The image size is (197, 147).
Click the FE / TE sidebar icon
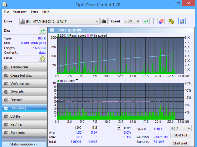pos(6,125)
